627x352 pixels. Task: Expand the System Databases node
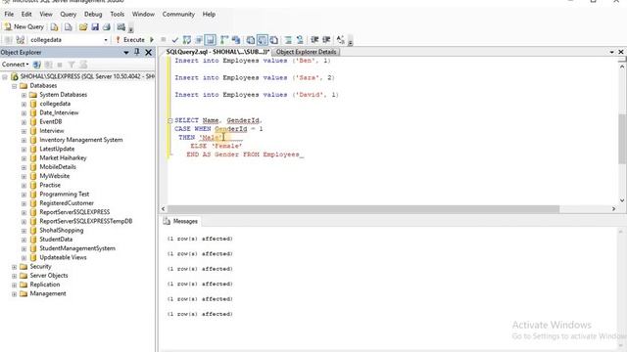(x=24, y=95)
